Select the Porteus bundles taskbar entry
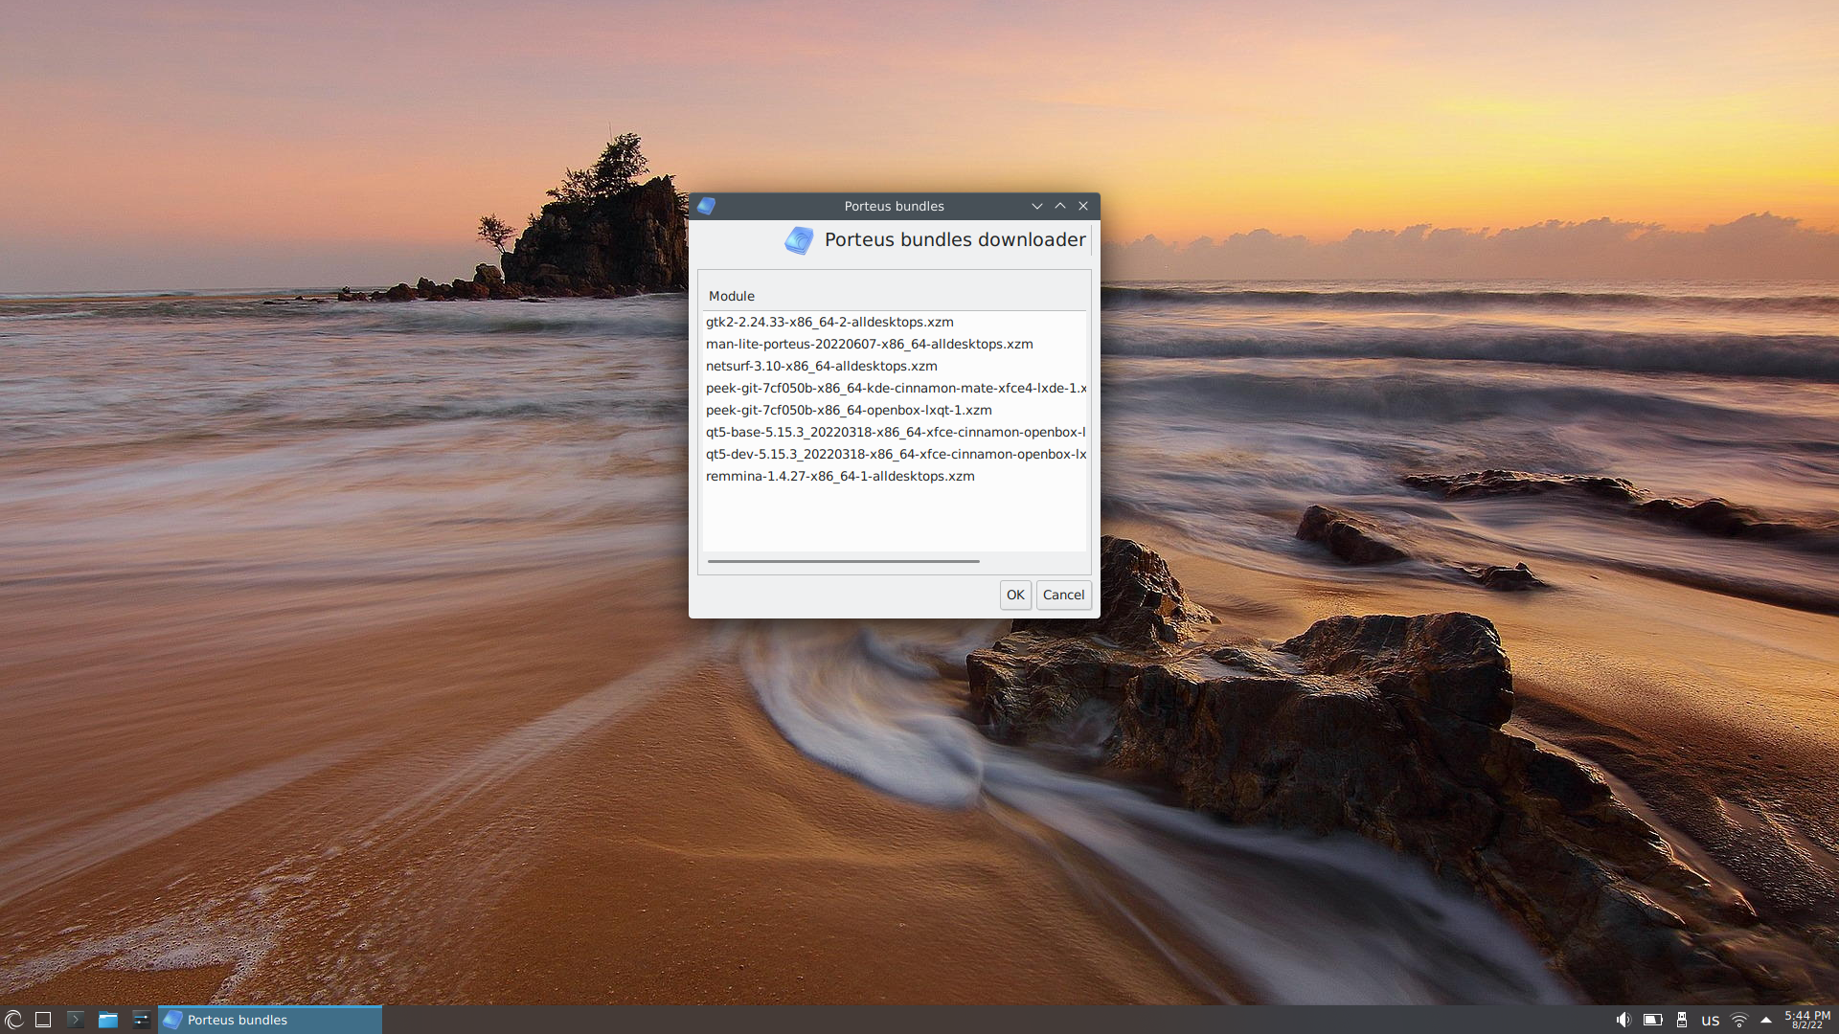The height and width of the screenshot is (1034, 1839). (270, 1020)
